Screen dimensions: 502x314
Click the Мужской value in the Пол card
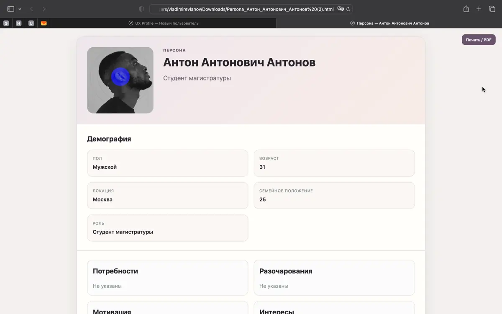pos(105,167)
